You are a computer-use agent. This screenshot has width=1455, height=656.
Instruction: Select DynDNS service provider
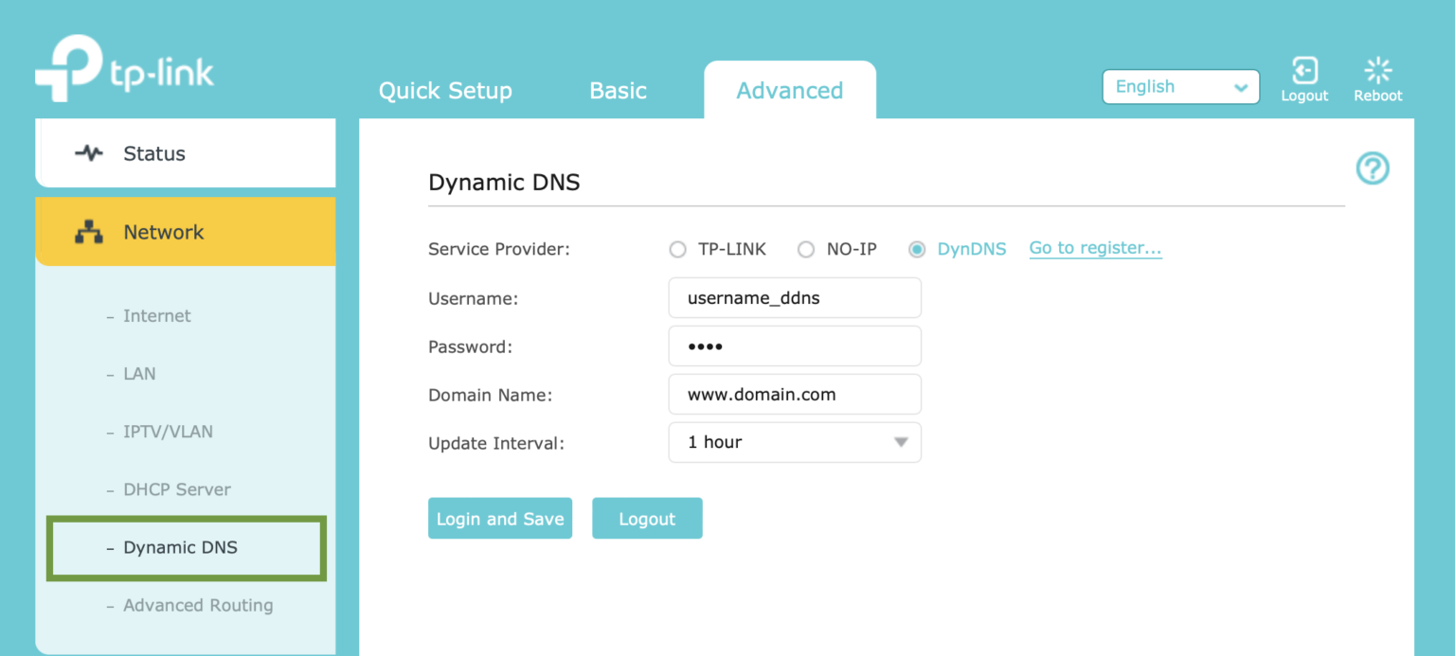click(x=917, y=249)
